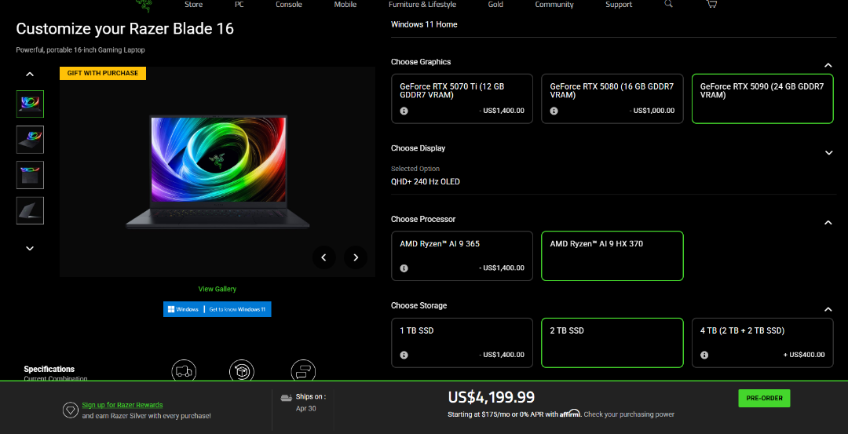Screen dimensions: 848x434
Task: Open the Gold menu
Action: tap(495, 5)
